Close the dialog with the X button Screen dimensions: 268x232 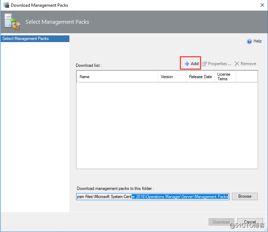262,5
